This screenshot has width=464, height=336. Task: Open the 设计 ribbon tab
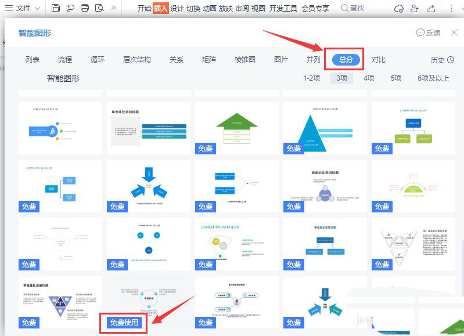tap(177, 8)
